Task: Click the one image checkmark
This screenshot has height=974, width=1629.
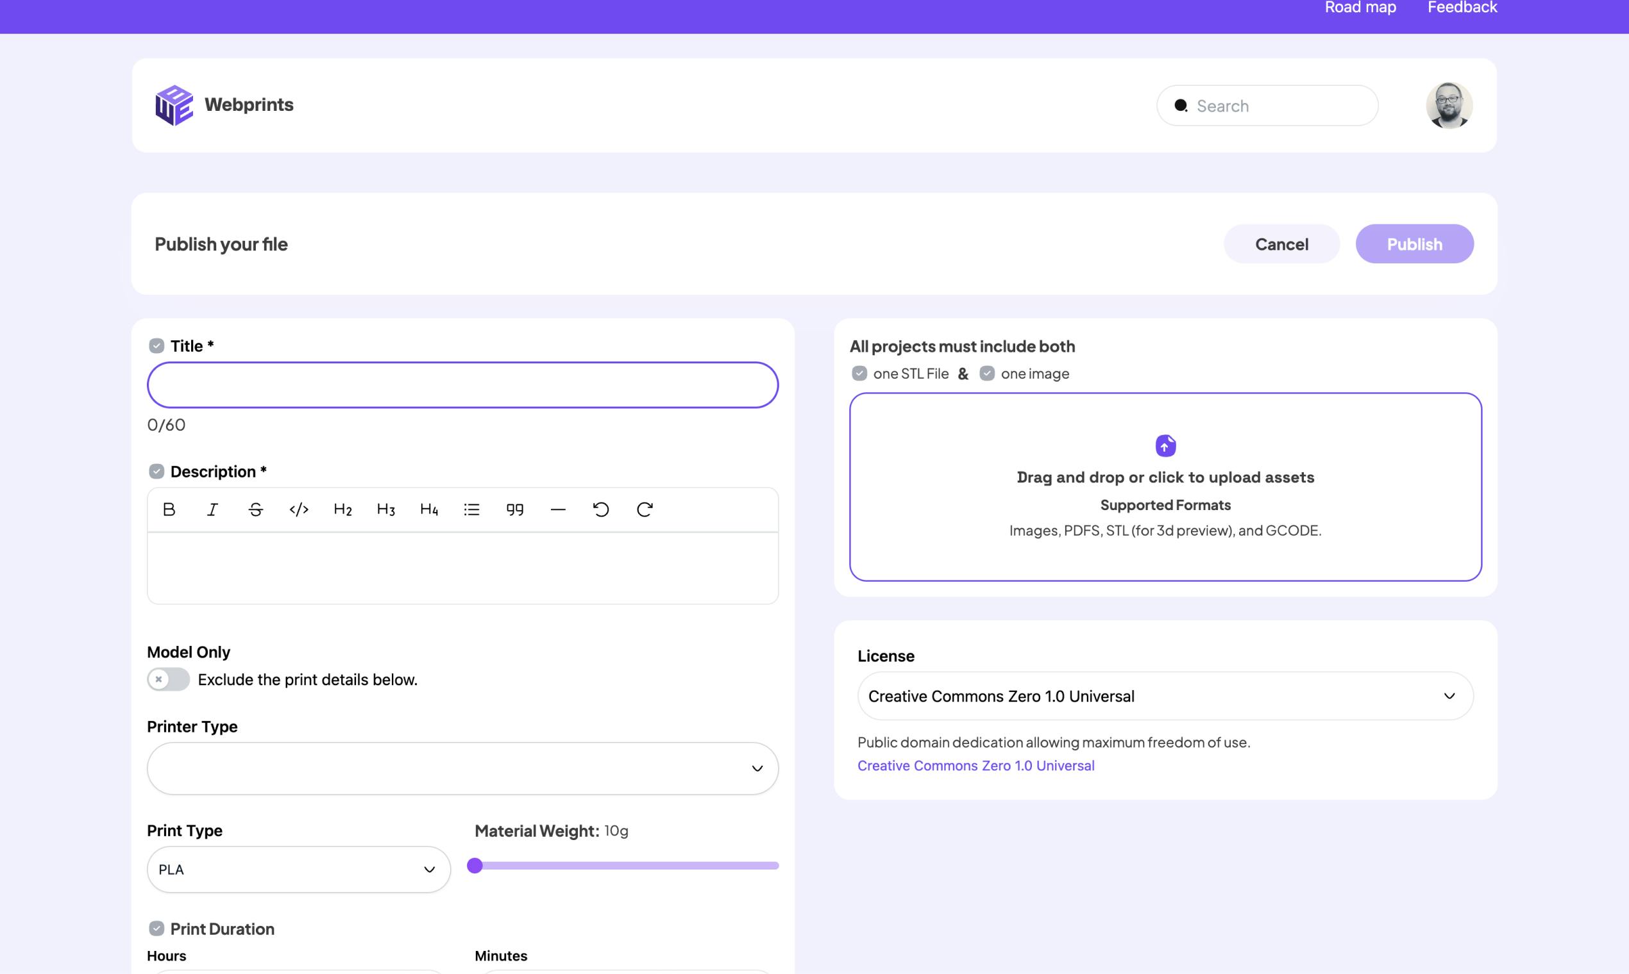Action: [986, 374]
